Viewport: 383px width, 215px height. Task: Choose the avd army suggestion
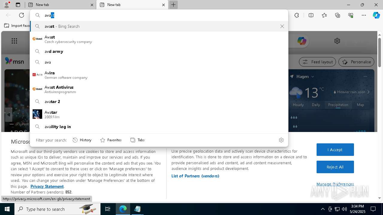point(159,51)
